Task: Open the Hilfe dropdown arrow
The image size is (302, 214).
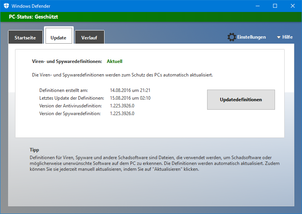Action: tap(278, 37)
